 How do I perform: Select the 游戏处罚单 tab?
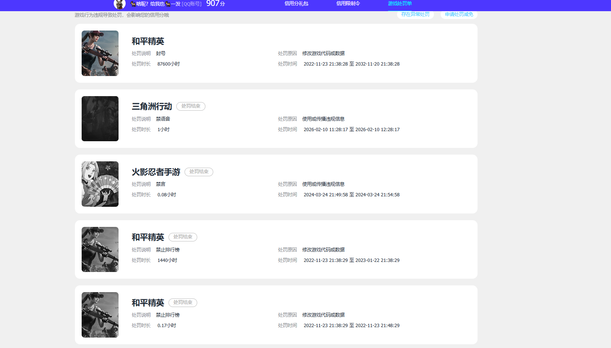point(400,4)
